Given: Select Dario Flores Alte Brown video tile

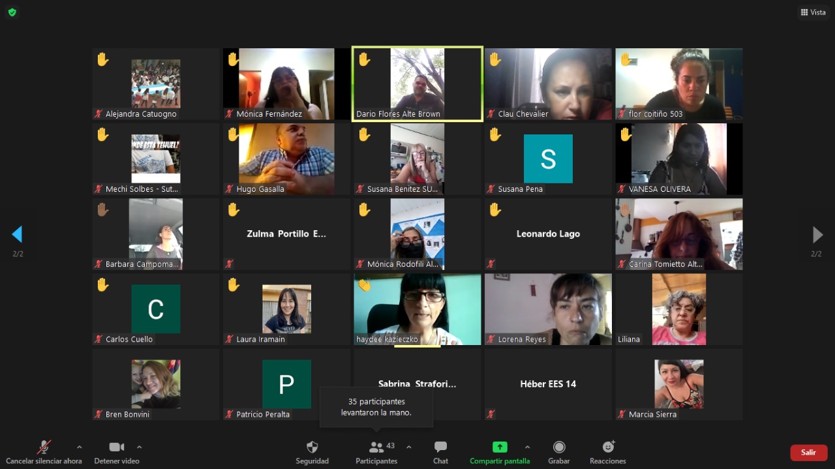Looking at the screenshot, I should click(x=417, y=83).
